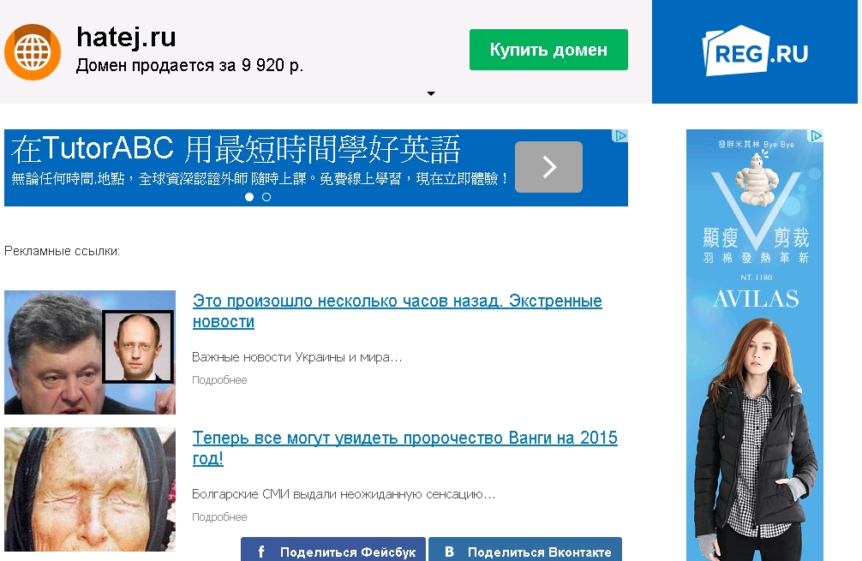Expand the small black triangle under header

pos(431,93)
